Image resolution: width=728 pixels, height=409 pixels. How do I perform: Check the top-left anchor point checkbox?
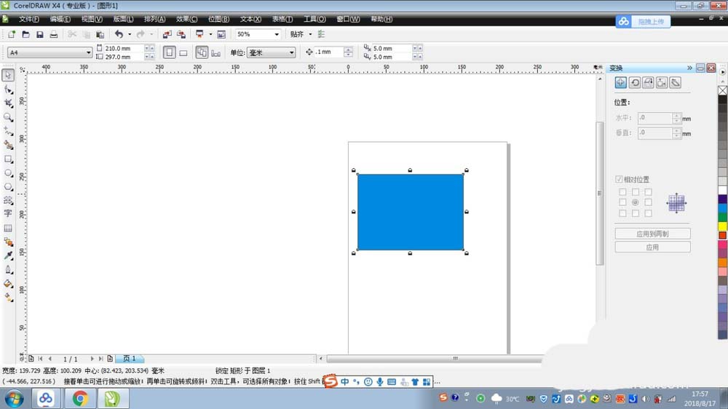coord(622,191)
